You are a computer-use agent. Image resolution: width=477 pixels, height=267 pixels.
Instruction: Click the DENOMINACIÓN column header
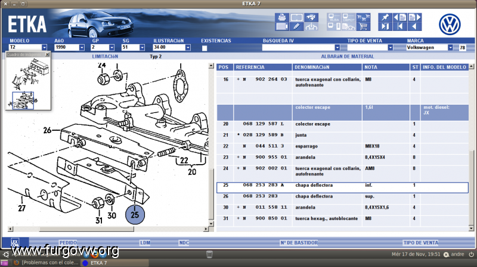tap(327, 67)
